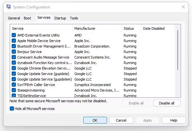Click Running status of SynTPEnh Caller Service
192x131 pixels.
pyautogui.click(x=130, y=85)
